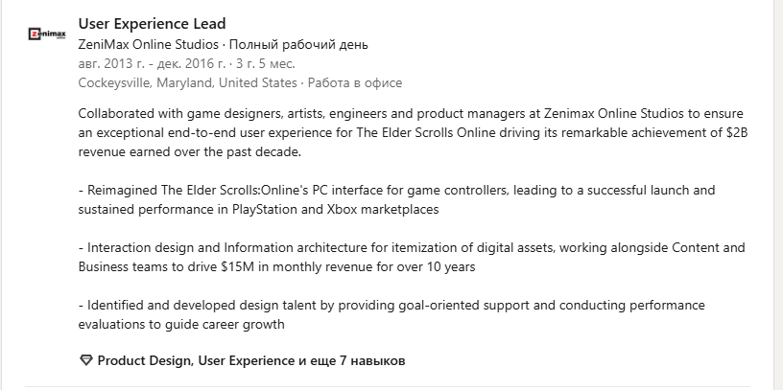The height and width of the screenshot is (390, 783).
Task: Click the 'Полный рабочий день' employment type
Action: 298,44
